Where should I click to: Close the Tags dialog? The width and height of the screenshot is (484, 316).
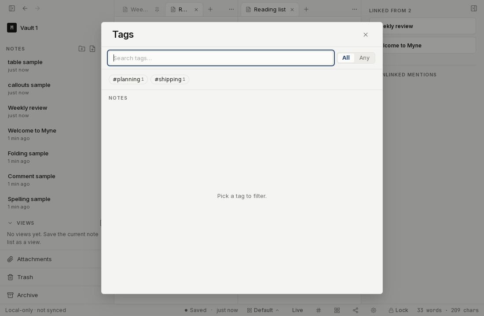click(366, 35)
